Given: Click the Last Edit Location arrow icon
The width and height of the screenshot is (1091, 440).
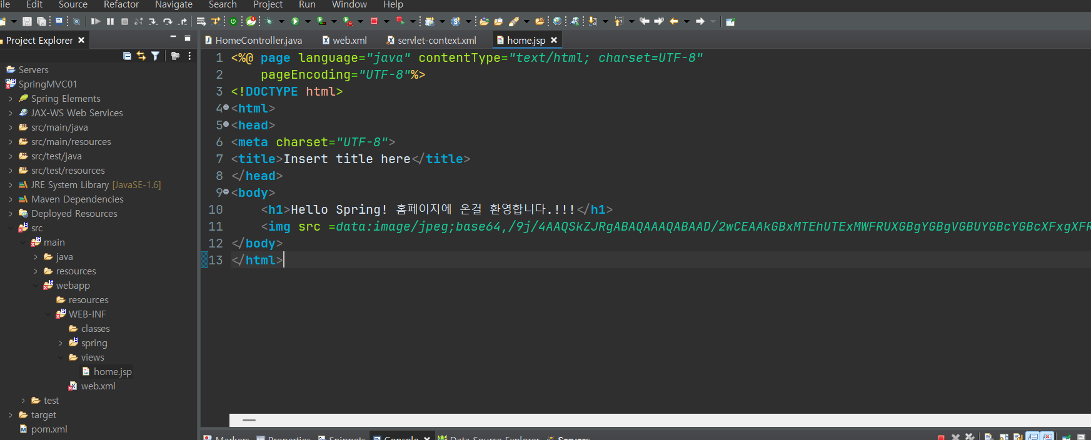Looking at the screenshot, I should (644, 21).
